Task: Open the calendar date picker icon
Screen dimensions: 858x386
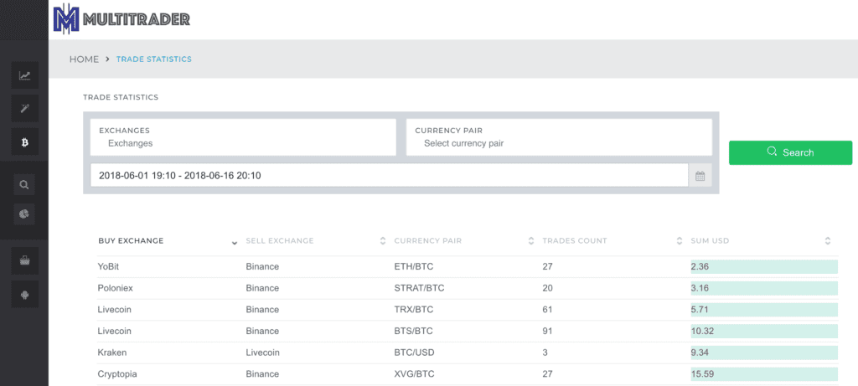Action: (x=700, y=176)
